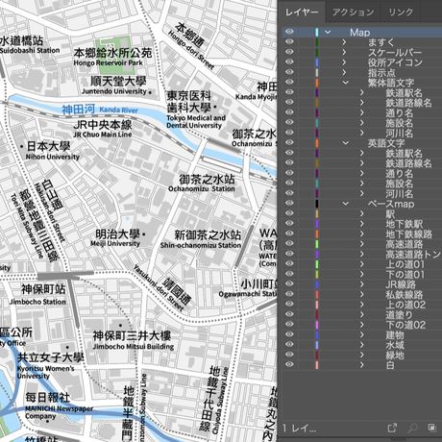442x442 pixels.
Task: Select the 白 sublayer name
Action: click(x=390, y=365)
